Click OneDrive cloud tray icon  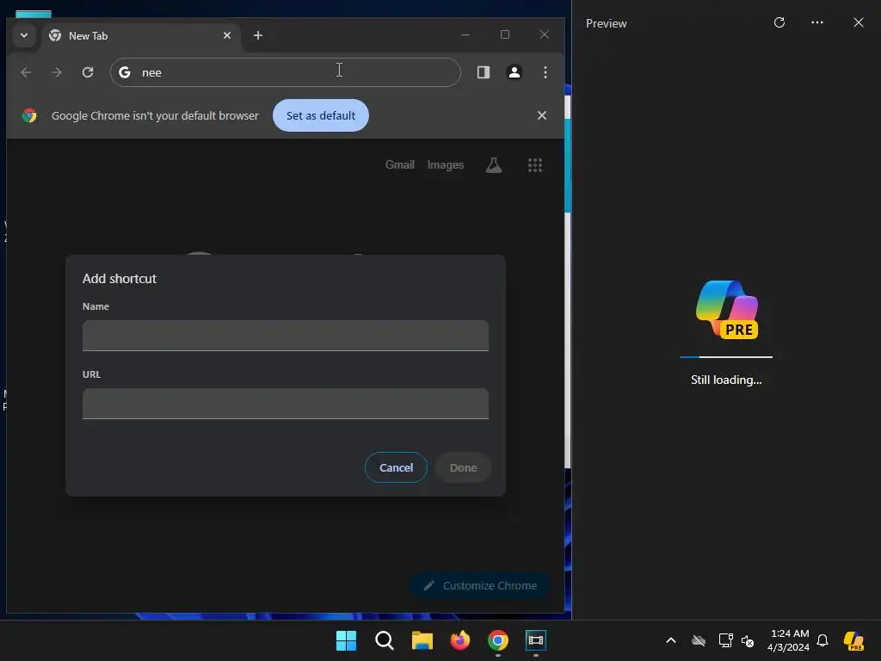pyautogui.click(x=699, y=640)
